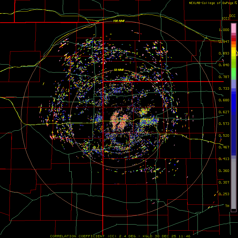Click the 0.893 color scale value
This screenshot has height=238, width=238.
pos(224,53)
